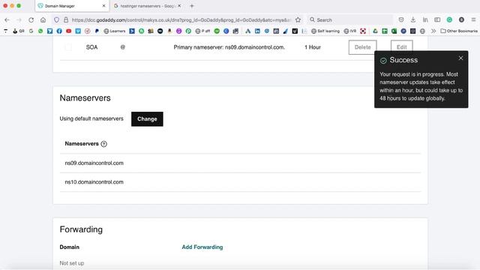Viewport: 480px width, 270px height.
Task: Click the dark profile extension icon
Action: coord(461,20)
